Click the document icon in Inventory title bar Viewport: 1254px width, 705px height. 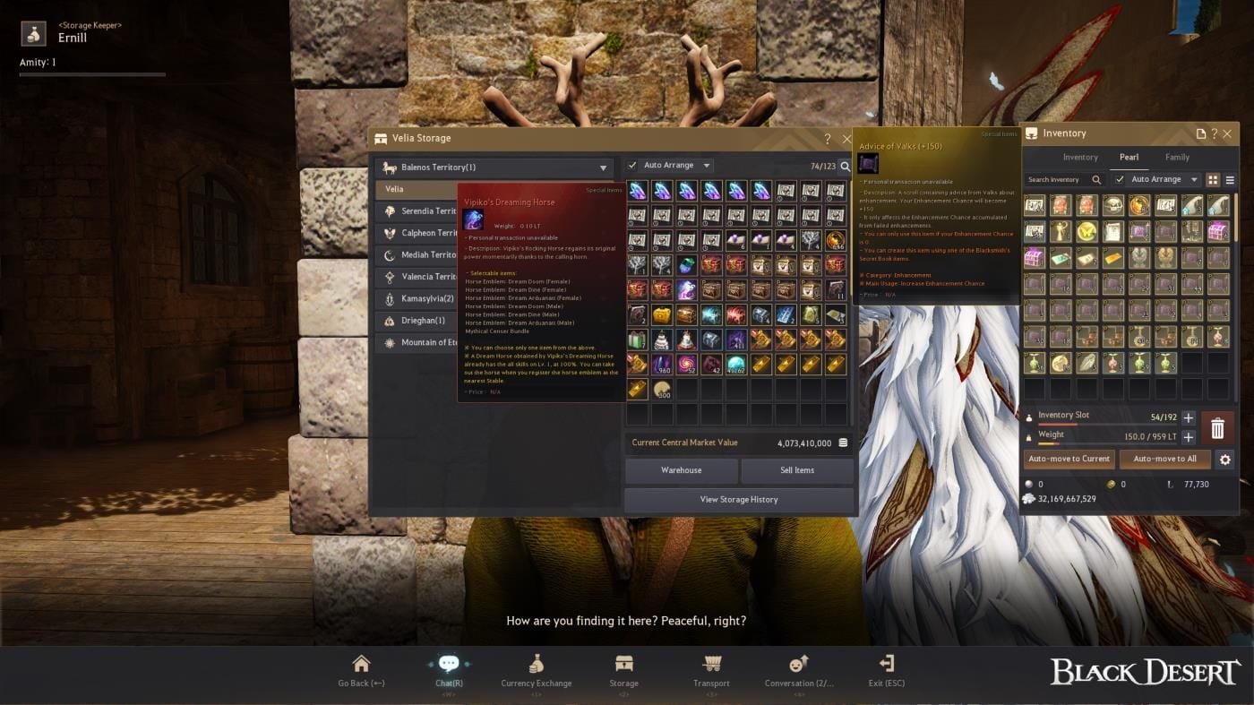[x=1201, y=133]
